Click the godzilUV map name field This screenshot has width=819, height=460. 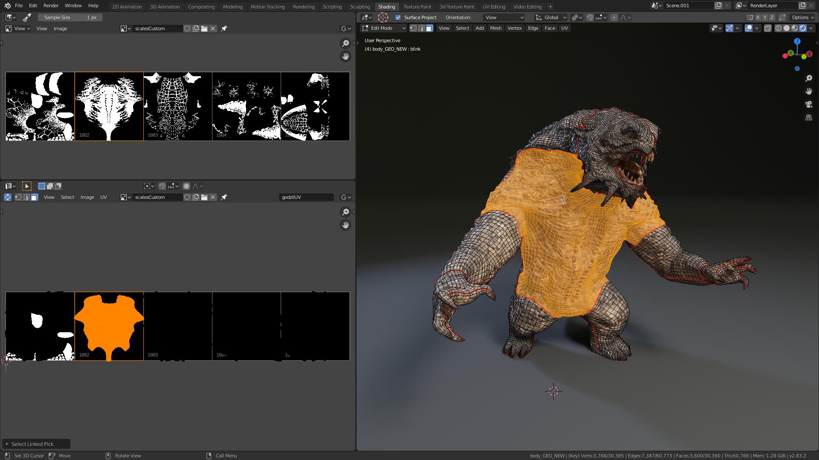[x=306, y=197]
